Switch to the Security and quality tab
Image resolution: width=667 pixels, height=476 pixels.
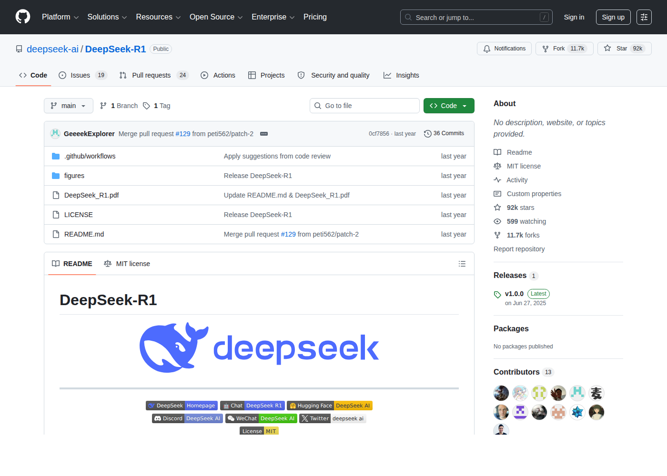coord(333,75)
